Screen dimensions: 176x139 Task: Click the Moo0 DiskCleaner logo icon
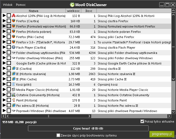tap(72, 5)
